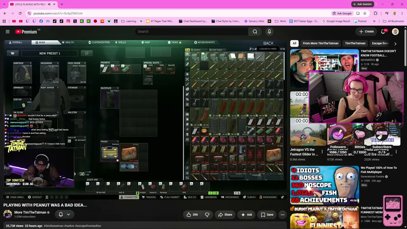Show more filter chips with next arrow
Screen dimensions: 407x229
tap(395, 44)
